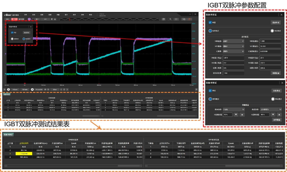
Task: Switch to 双脉冲测试 tab in enlarged results table
Action: 8,135
